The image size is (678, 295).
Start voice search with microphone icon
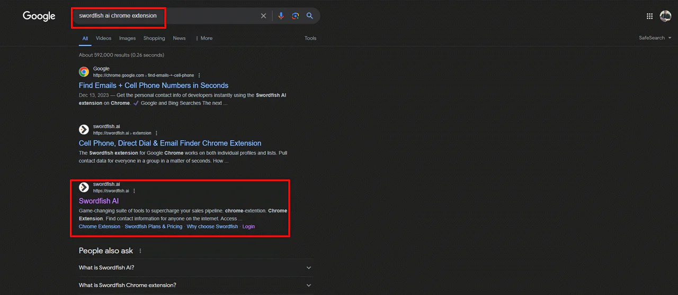(281, 16)
